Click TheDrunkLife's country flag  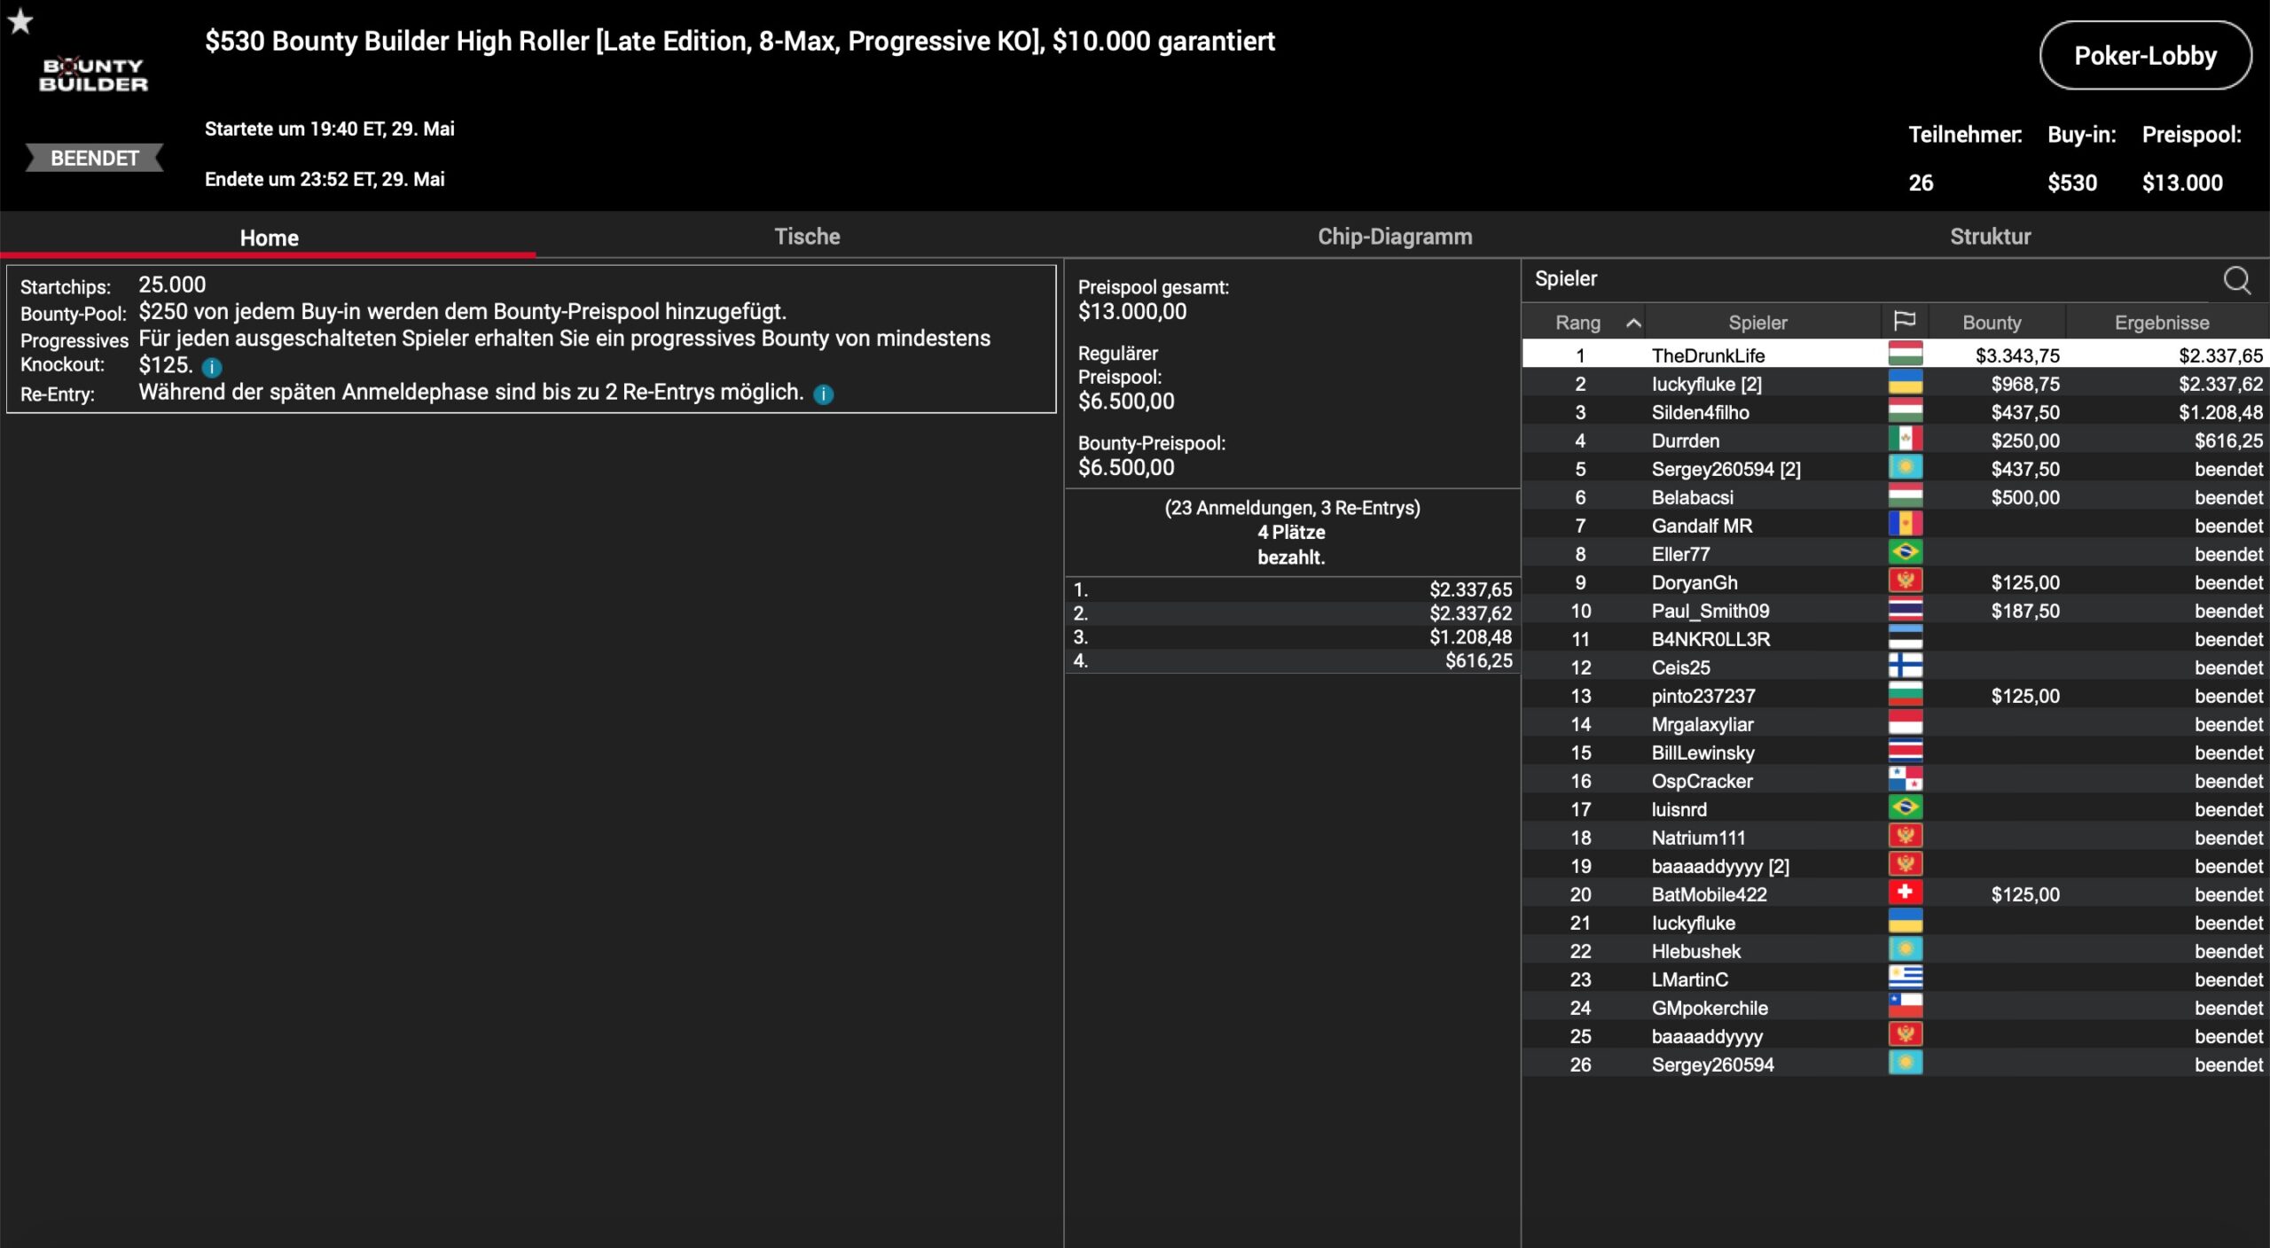[x=1905, y=355]
